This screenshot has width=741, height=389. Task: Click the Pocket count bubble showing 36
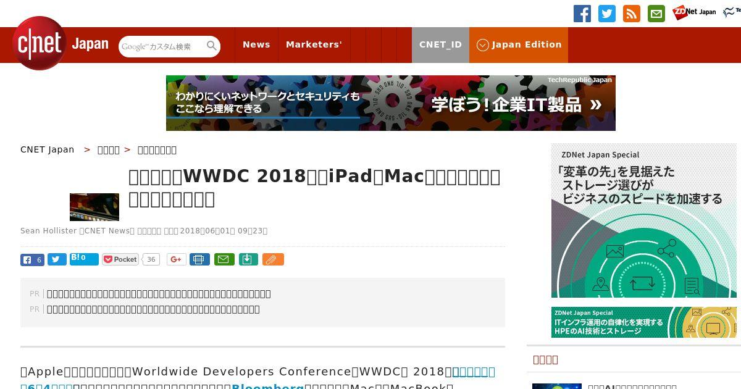click(x=151, y=260)
